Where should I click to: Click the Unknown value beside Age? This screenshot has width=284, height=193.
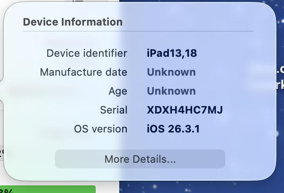pyautogui.click(x=171, y=91)
